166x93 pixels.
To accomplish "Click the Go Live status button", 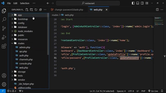I will pyautogui.click(x=153, y=91).
